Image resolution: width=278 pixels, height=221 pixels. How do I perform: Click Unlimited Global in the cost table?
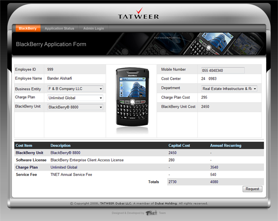tap(64, 167)
